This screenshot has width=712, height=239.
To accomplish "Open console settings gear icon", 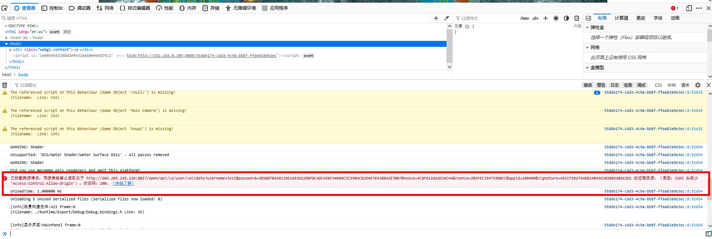I will pos(698,85).
